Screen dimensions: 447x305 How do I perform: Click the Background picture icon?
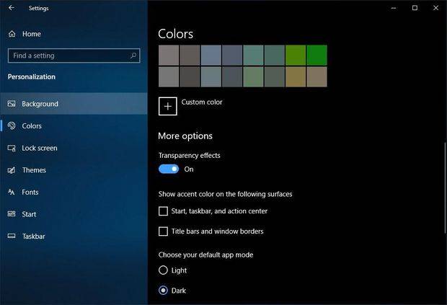[12, 104]
